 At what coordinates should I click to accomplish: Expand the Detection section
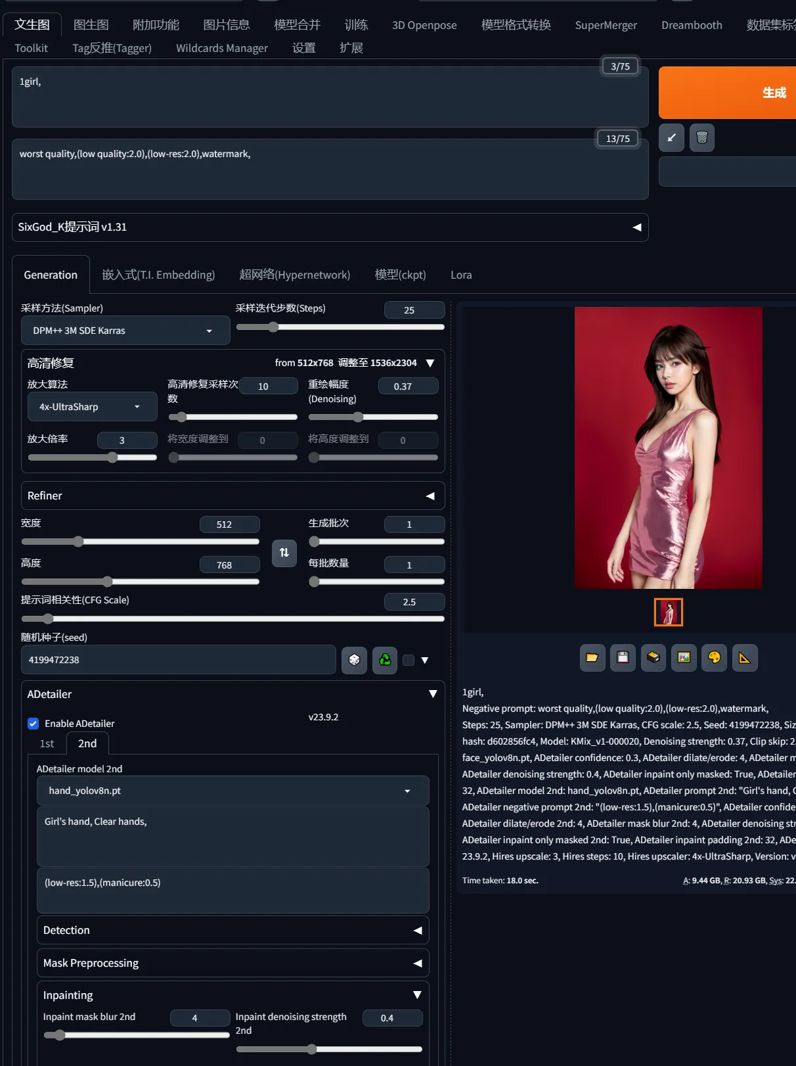[x=232, y=930]
